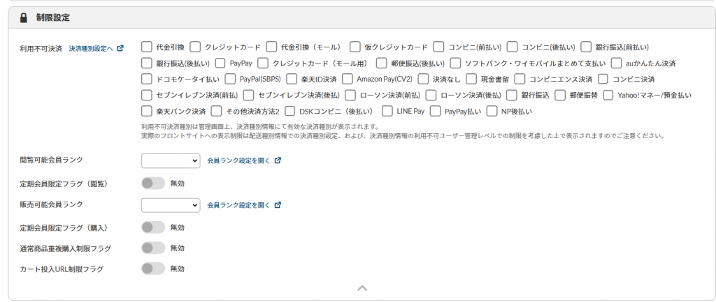Check the ローソン決済(後払) checkbox
The height and width of the screenshot is (302, 716).
click(431, 95)
